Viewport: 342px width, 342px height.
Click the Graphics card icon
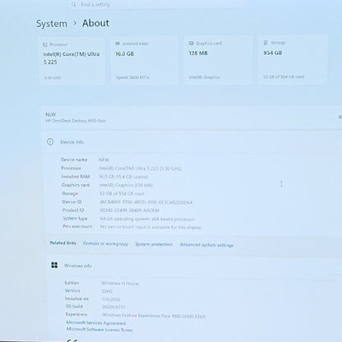pyautogui.click(x=192, y=44)
